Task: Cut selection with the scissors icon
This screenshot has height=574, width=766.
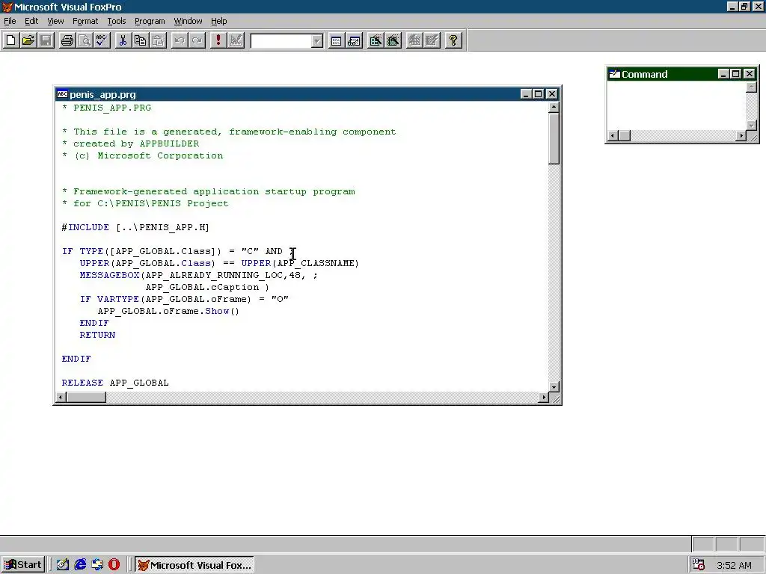Action: (x=123, y=40)
